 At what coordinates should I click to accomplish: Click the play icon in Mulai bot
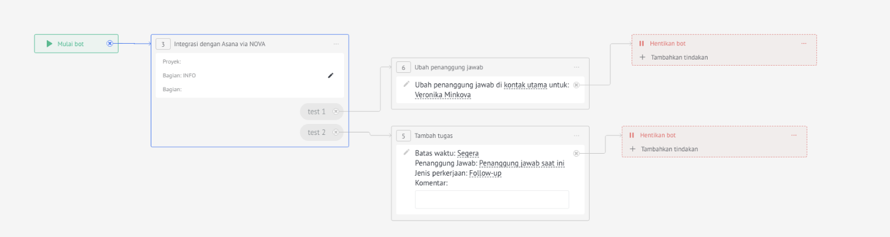click(x=49, y=44)
